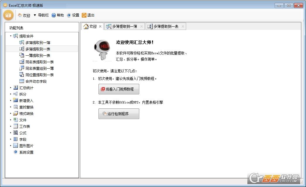The image size is (306, 187).
Task: Open the 导航栏 dropdown arrow
Action: click(35, 15)
